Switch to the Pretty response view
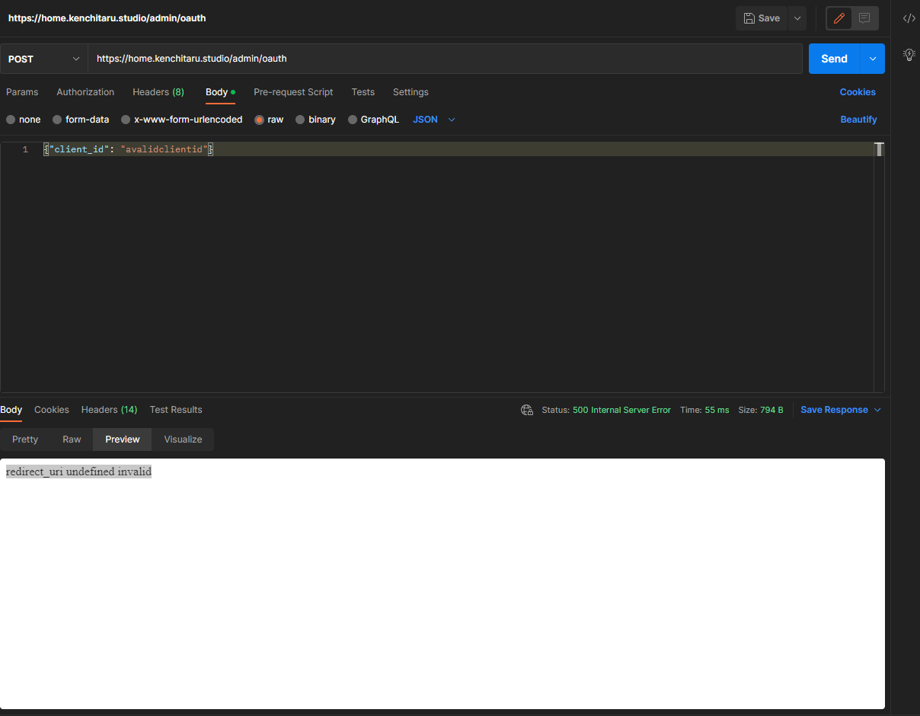 click(25, 440)
